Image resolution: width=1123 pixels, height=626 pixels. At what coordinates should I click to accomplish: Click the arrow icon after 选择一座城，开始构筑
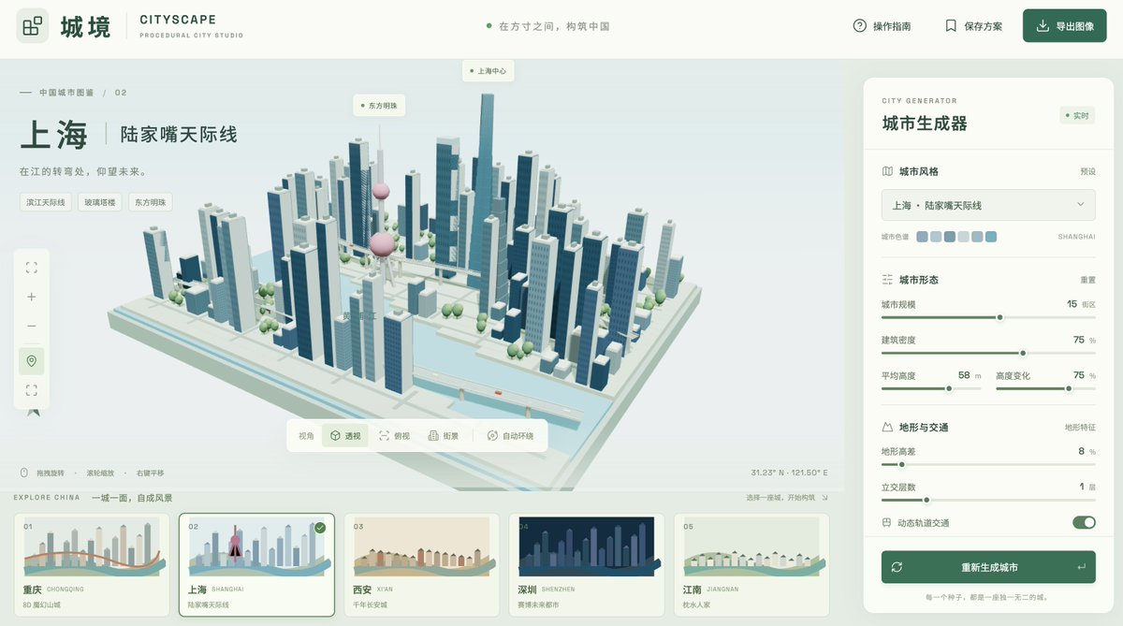click(x=824, y=497)
